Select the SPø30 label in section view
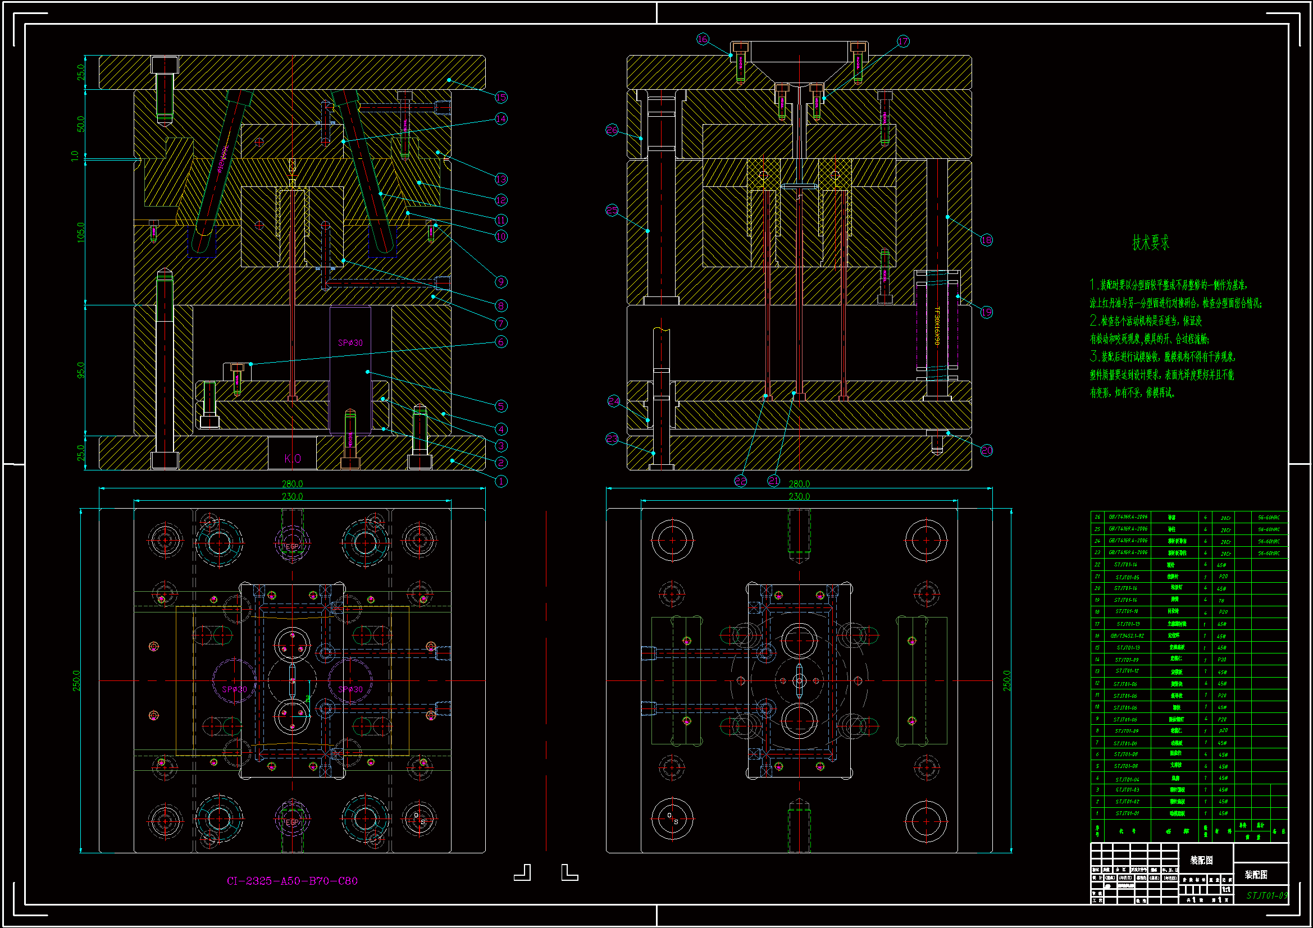Image resolution: width=1313 pixels, height=928 pixels. click(x=350, y=343)
